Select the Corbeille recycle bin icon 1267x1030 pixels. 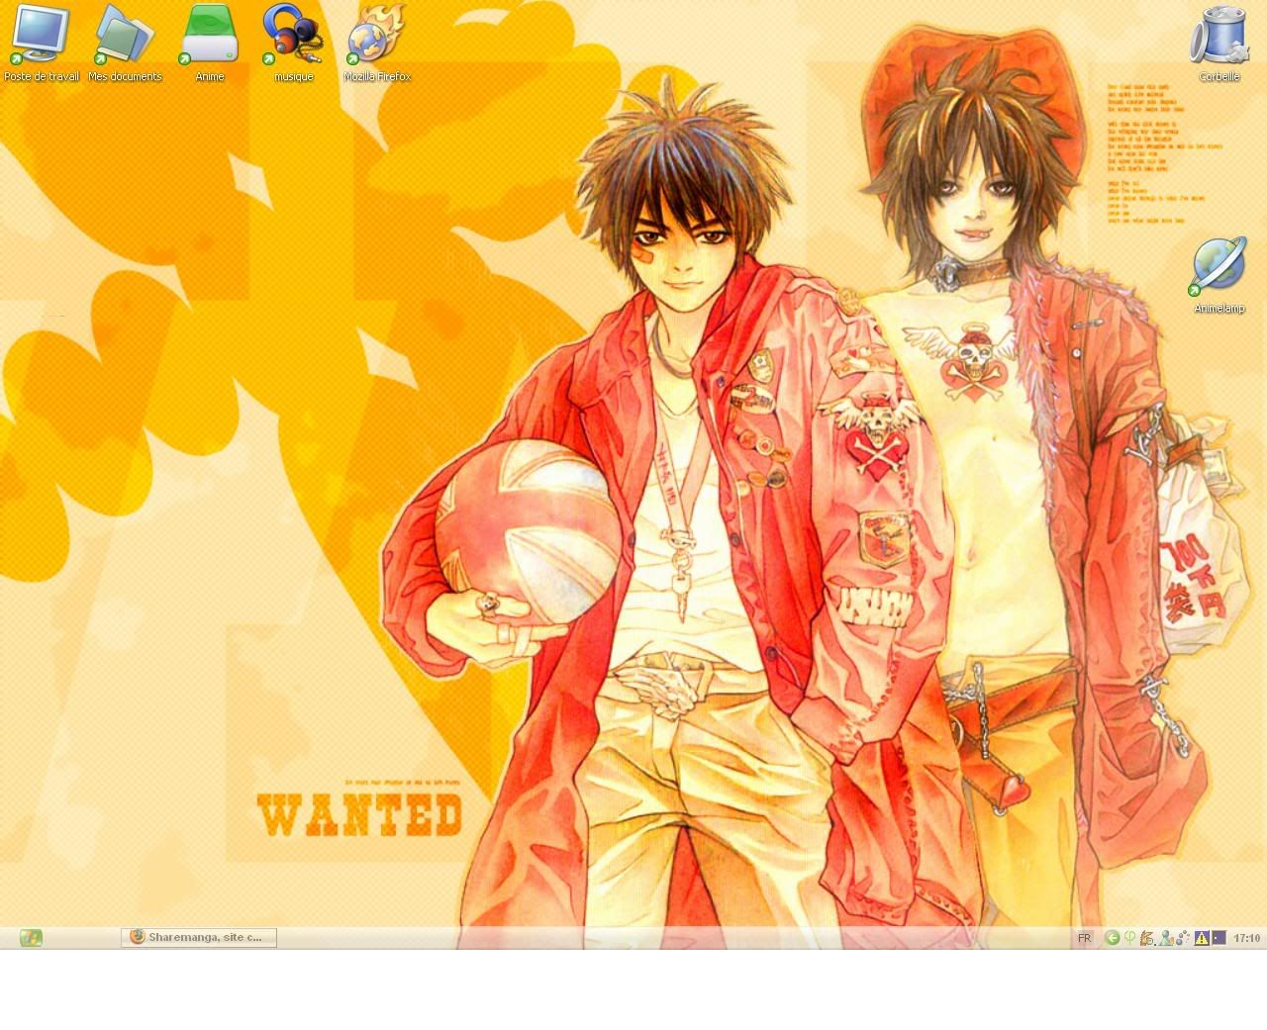(x=1219, y=42)
